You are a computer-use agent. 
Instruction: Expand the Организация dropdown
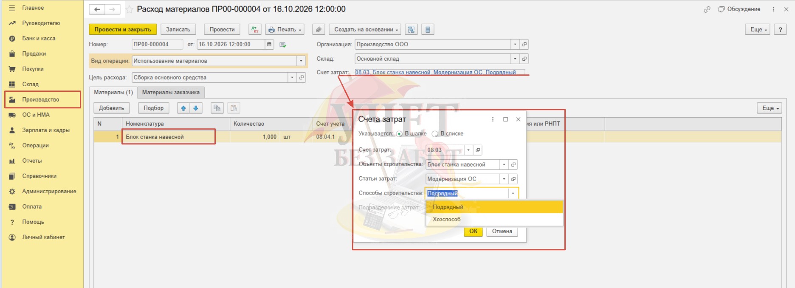coord(515,44)
